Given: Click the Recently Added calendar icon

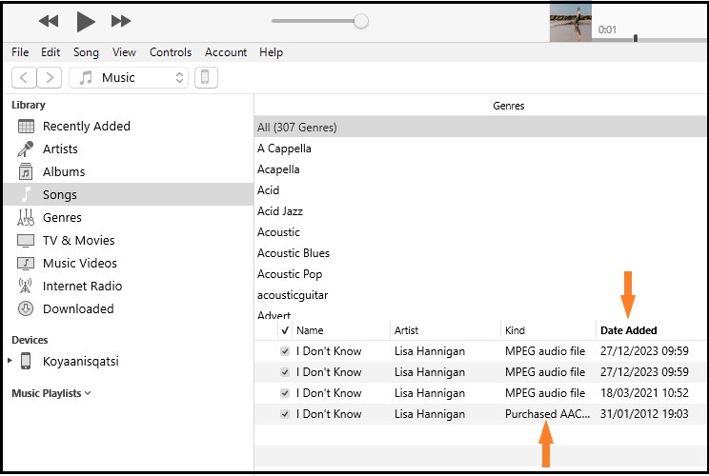Looking at the screenshot, I should 26,127.
